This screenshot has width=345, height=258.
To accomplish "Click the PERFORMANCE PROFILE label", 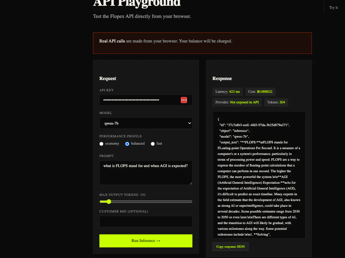I will pyautogui.click(x=120, y=136).
